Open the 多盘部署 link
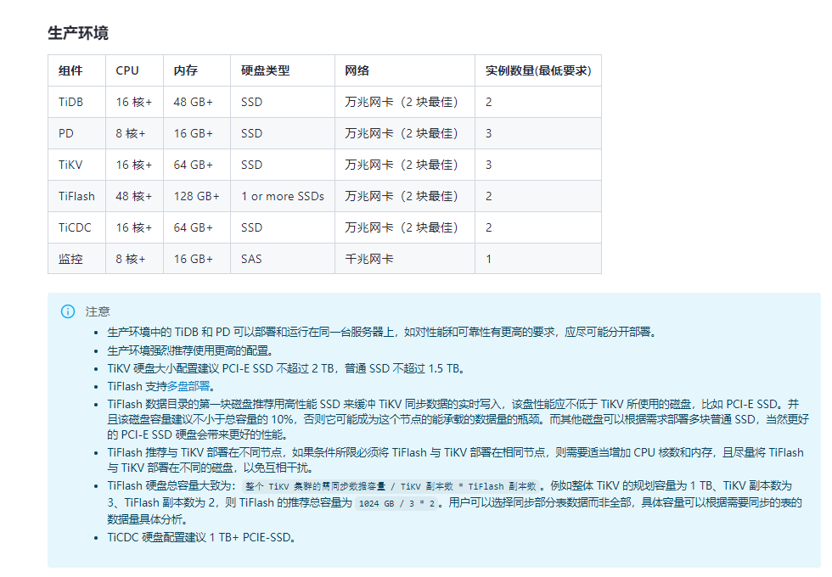 [x=188, y=386]
